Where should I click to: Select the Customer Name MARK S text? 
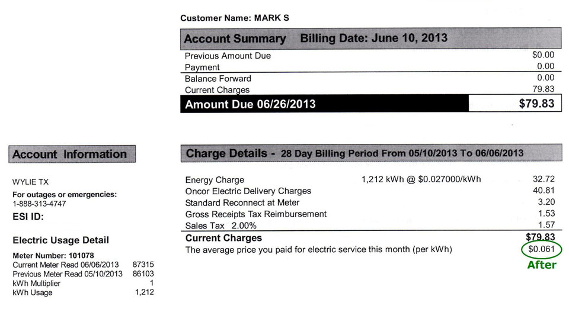tap(235, 18)
